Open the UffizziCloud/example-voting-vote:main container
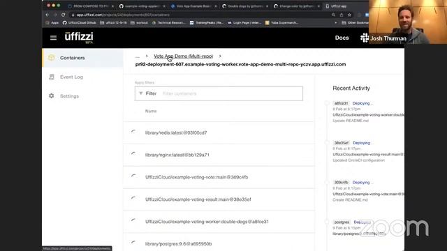The height and width of the screenshot is (251, 447). coord(196,177)
